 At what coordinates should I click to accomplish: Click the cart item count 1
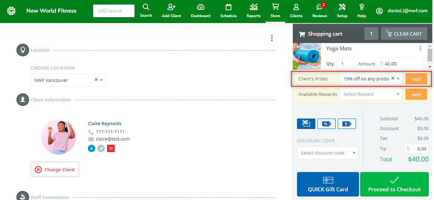[x=371, y=34]
